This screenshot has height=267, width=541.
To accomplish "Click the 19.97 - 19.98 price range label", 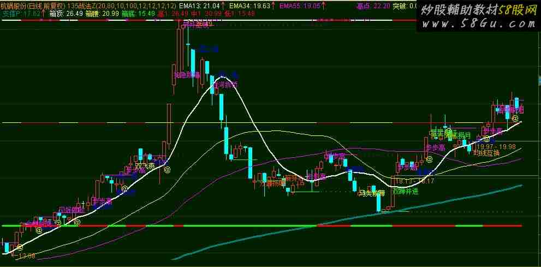I will pos(496,147).
